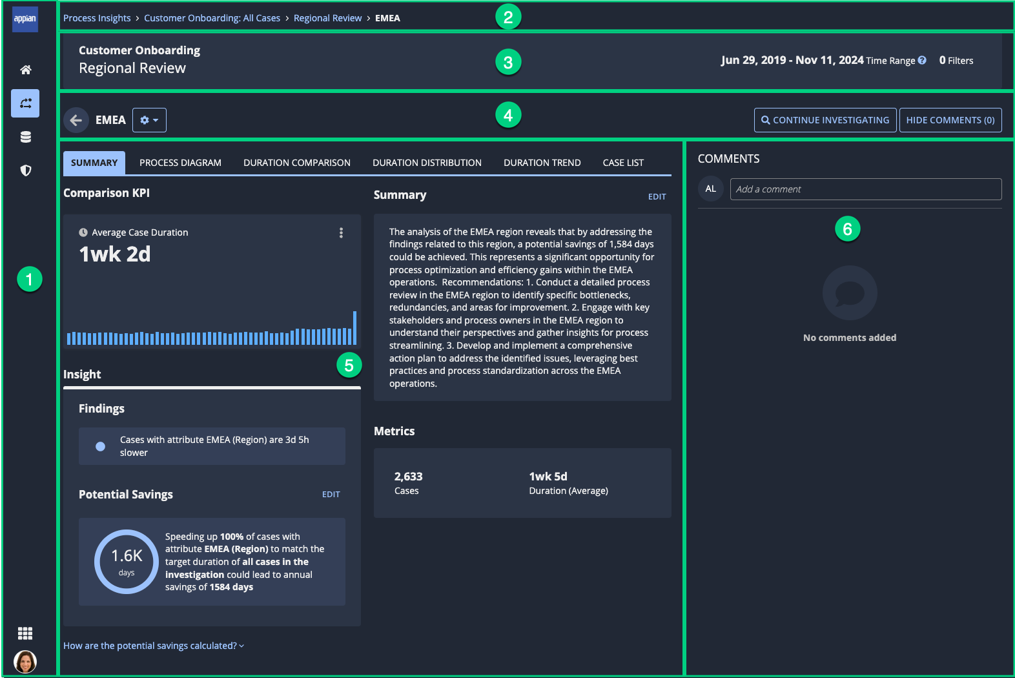Viewport: 1015px width, 678px height.
Task: Open the app navigation grid icon
Action: (25, 633)
